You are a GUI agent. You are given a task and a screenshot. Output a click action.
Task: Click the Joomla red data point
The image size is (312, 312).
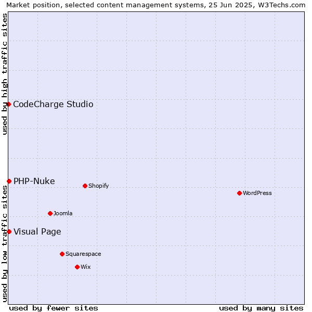tap(50, 213)
